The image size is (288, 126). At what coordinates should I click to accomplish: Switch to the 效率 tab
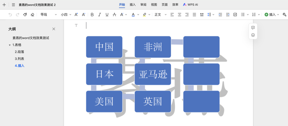(x=175, y=5)
